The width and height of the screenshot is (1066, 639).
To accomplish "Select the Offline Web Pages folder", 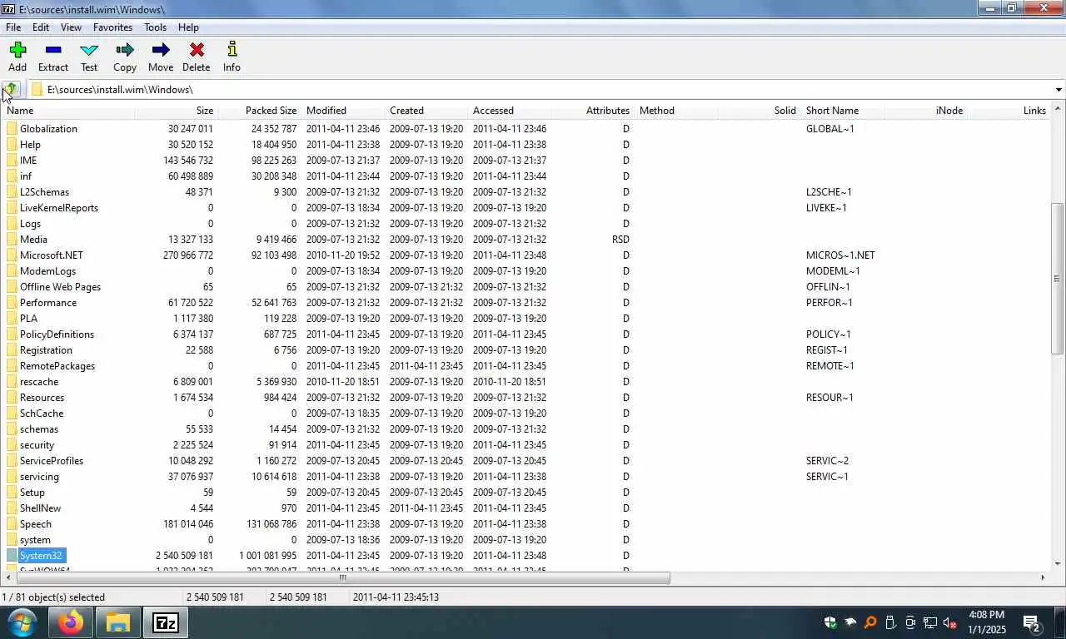I will pyautogui.click(x=60, y=287).
